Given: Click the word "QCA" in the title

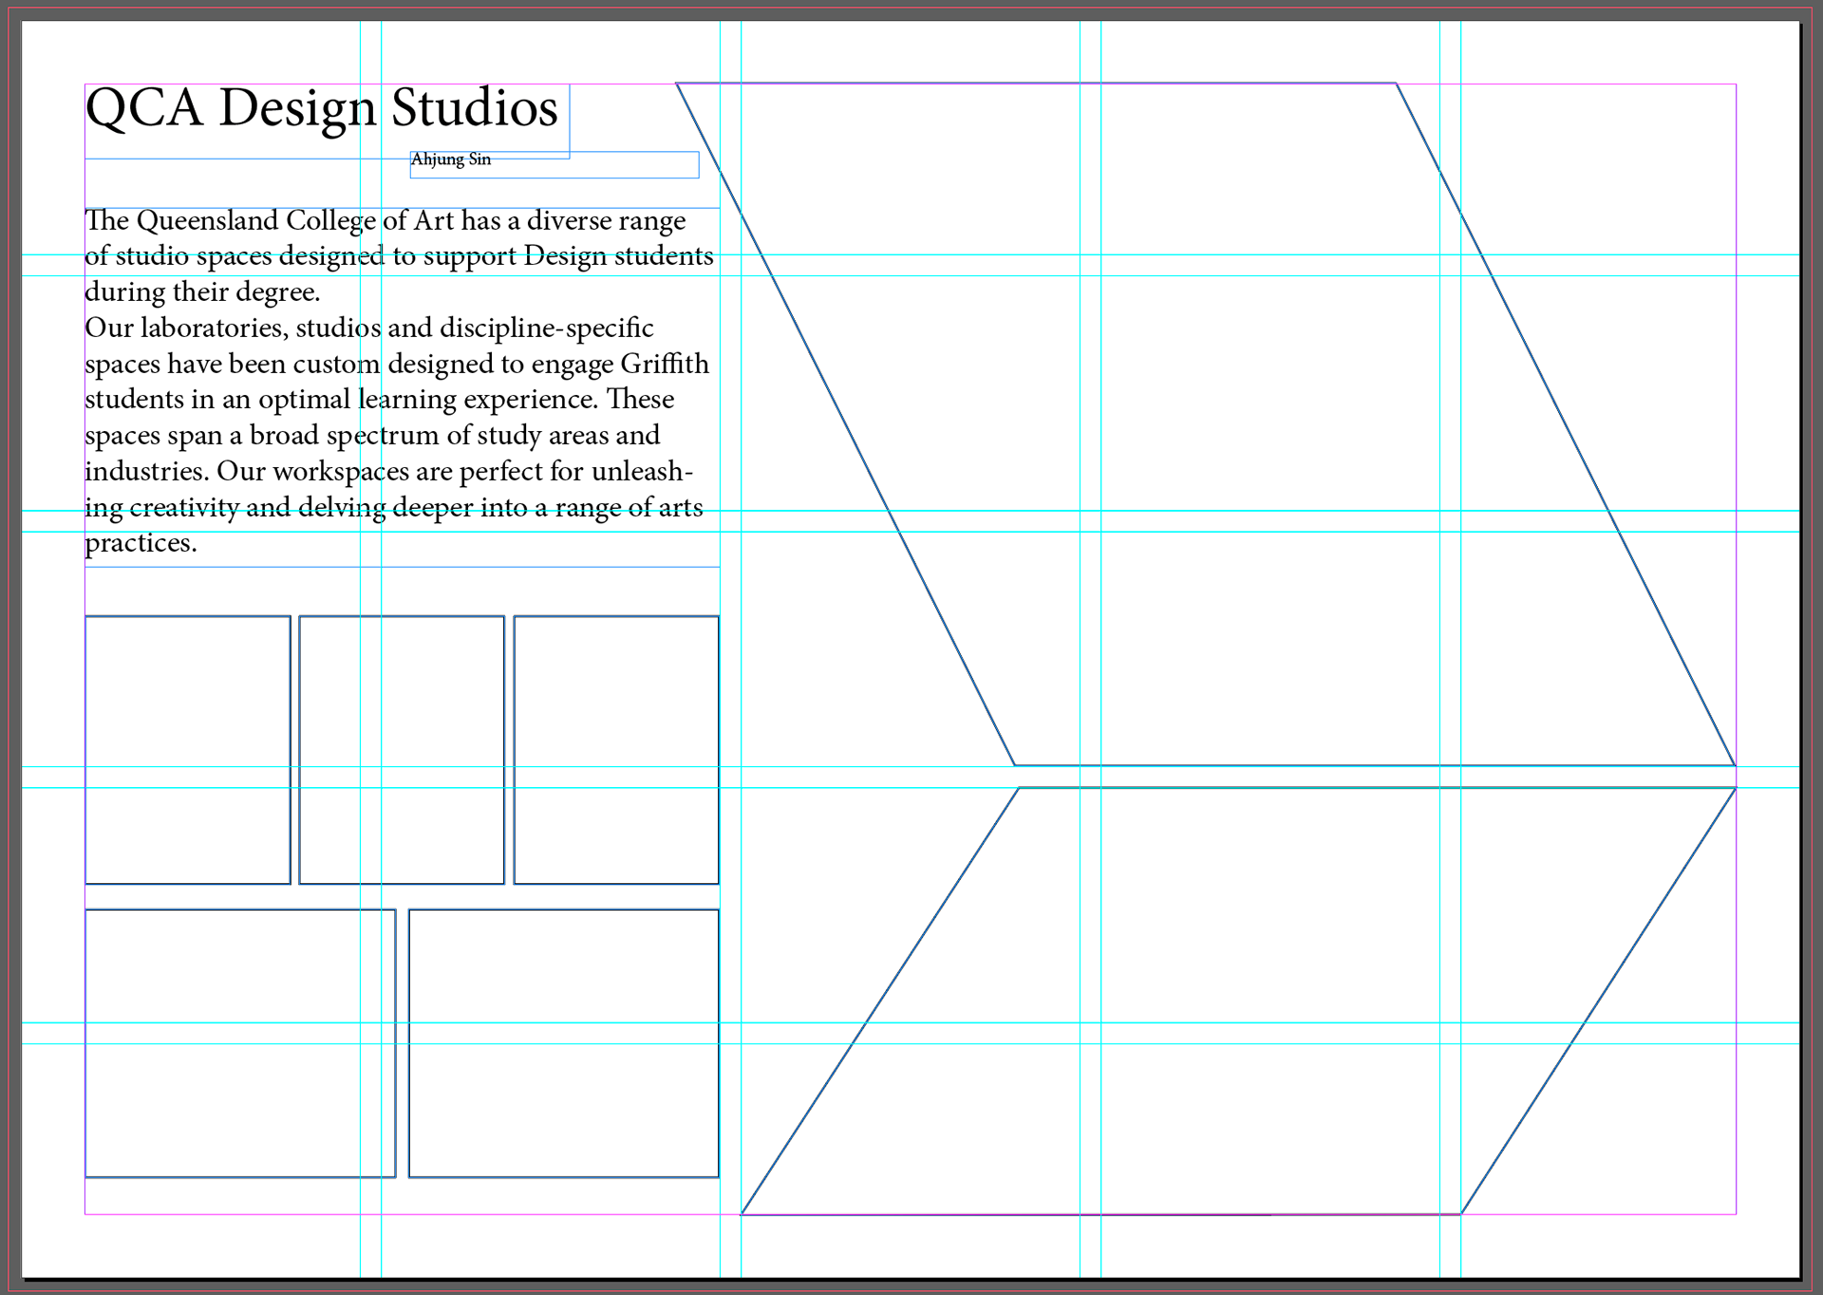Looking at the screenshot, I should [x=144, y=108].
